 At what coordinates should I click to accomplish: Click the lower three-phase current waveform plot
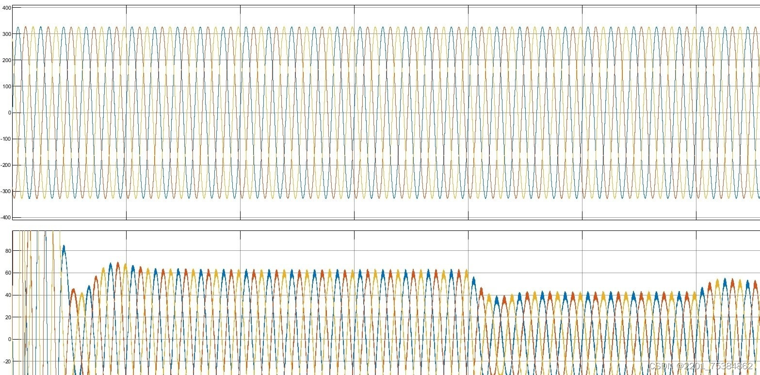[x=386, y=302]
